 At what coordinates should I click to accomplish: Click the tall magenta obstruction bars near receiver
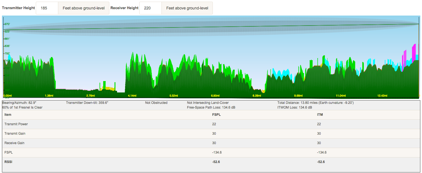tap(414, 53)
